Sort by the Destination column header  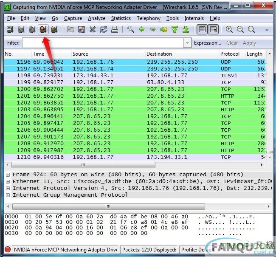coord(182,54)
